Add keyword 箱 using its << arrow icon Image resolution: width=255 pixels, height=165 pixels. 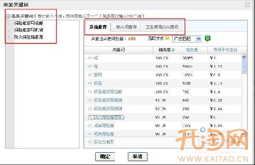tap(90, 66)
